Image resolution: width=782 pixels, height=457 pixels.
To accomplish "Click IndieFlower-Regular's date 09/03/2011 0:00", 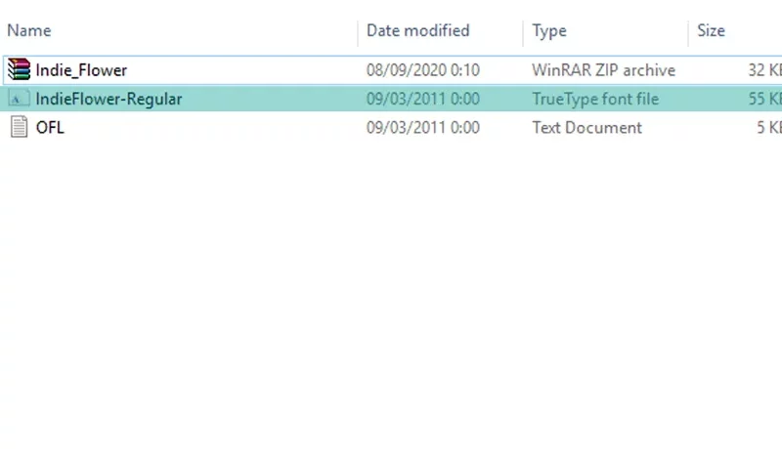I will [x=423, y=99].
